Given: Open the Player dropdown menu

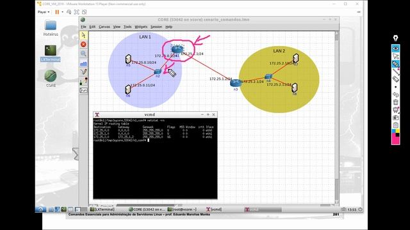Looking at the screenshot, I should coord(44,12).
